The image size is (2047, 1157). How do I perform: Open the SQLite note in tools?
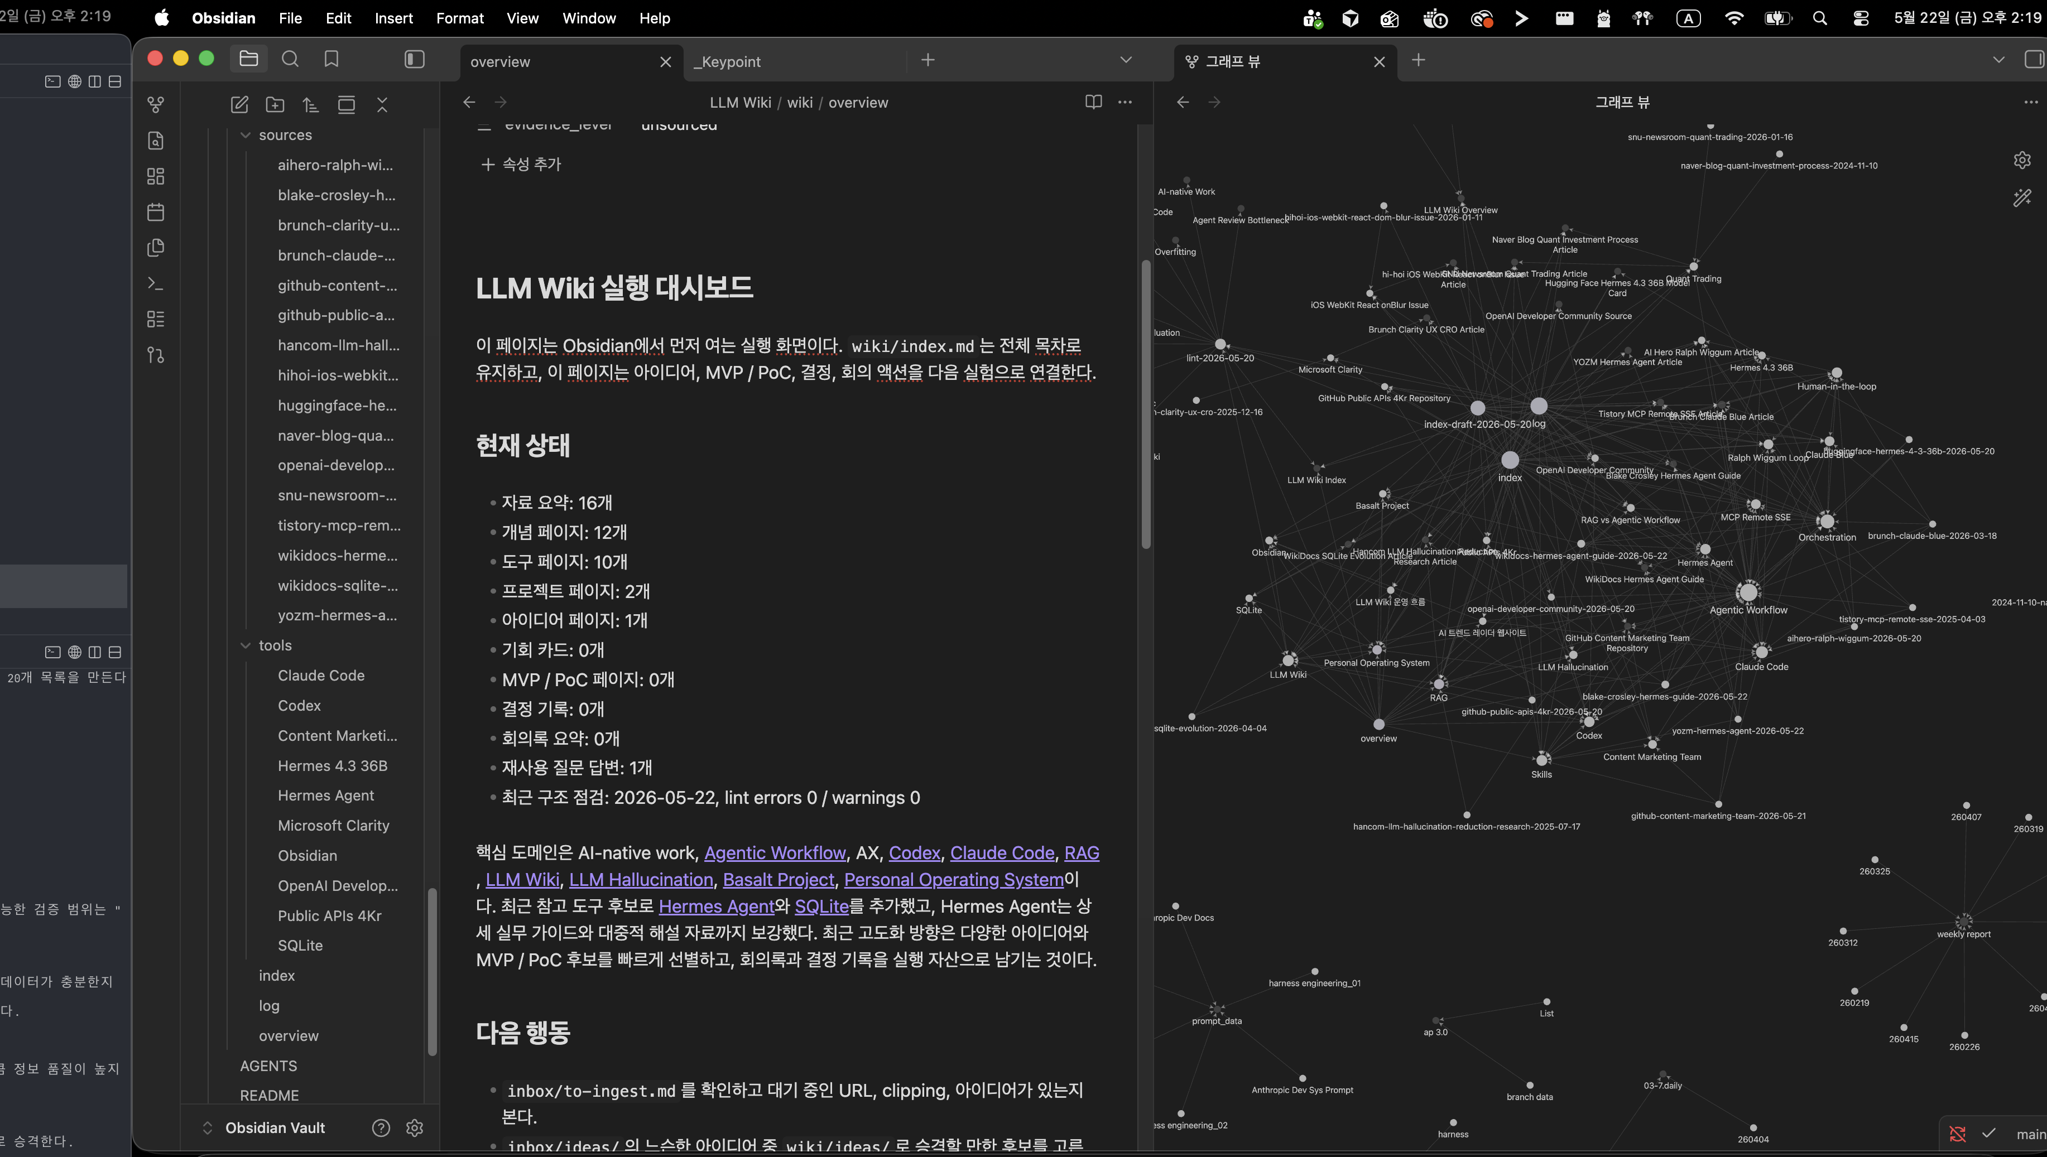tap(300, 946)
